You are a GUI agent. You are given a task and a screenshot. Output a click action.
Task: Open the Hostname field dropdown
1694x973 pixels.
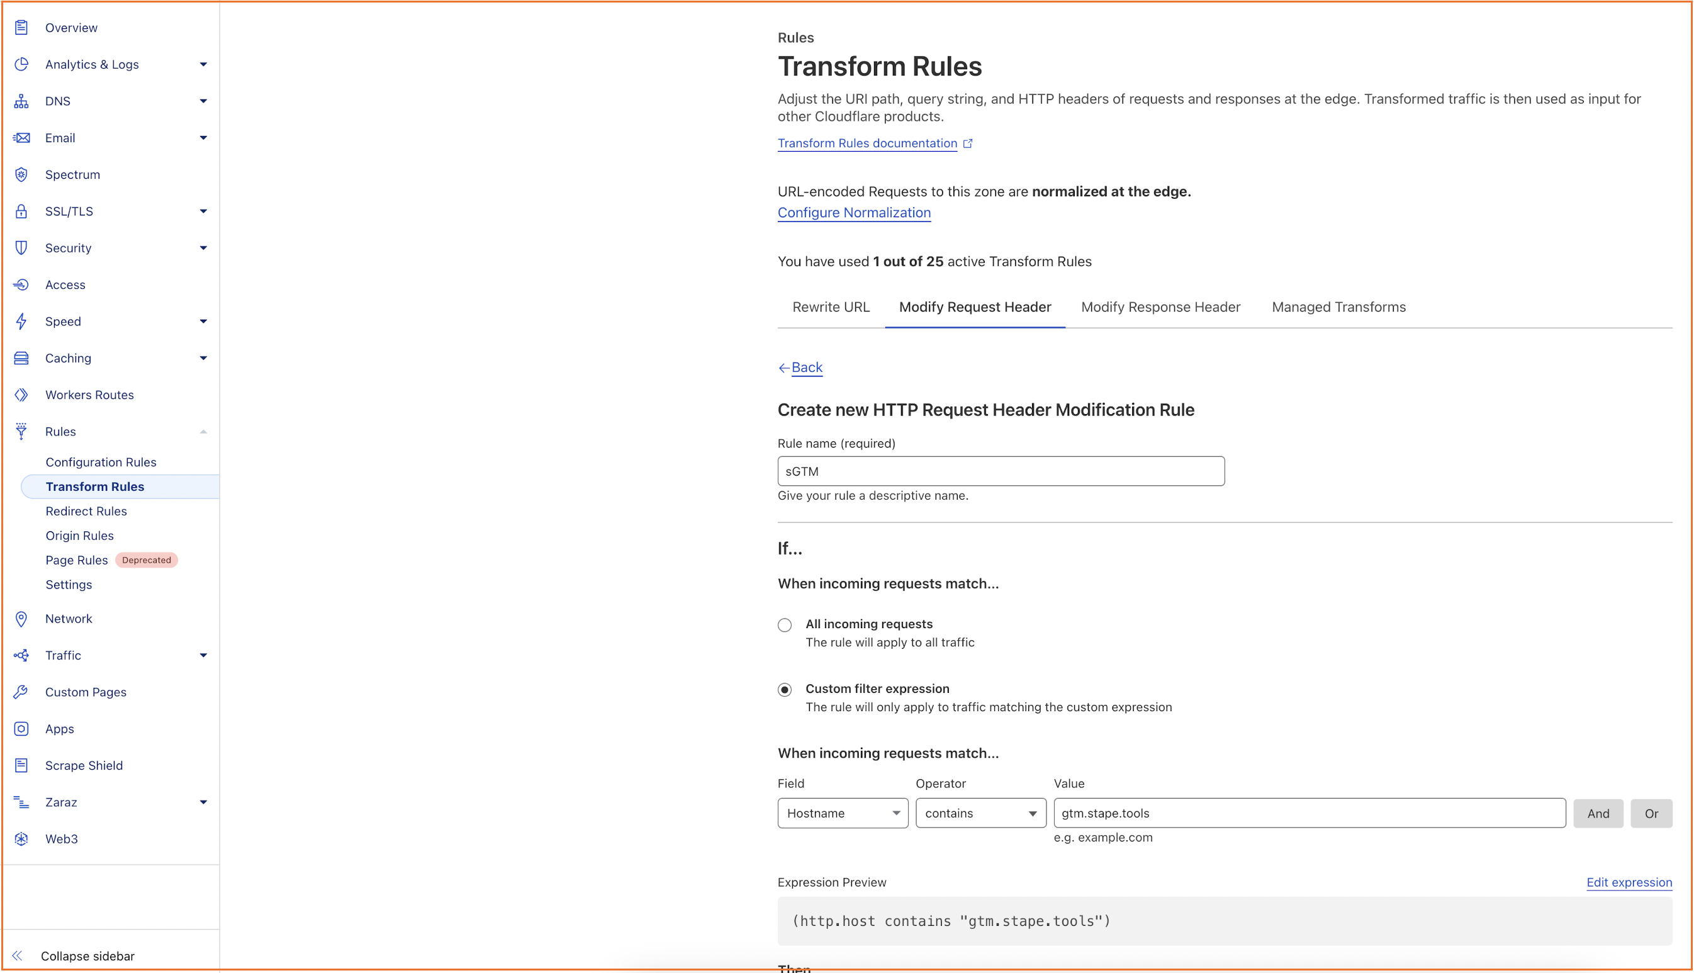(843, 814)
